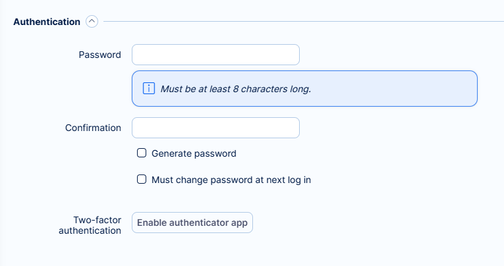504x266 pixels.
Task: Click the word "authentication" under Two-factor
Action: point(90,231)
